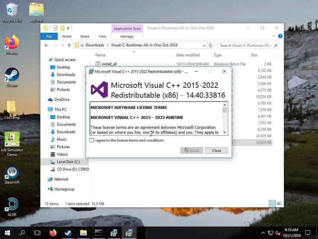Open the first installer taskbar icon
The height and width of the screenshot is (239, 318).
tap(114, 233)
